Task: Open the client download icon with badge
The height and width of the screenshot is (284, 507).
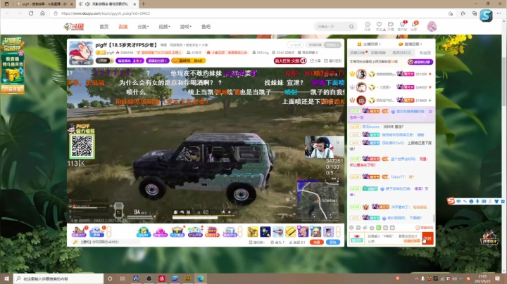Action: click(403, 26)
